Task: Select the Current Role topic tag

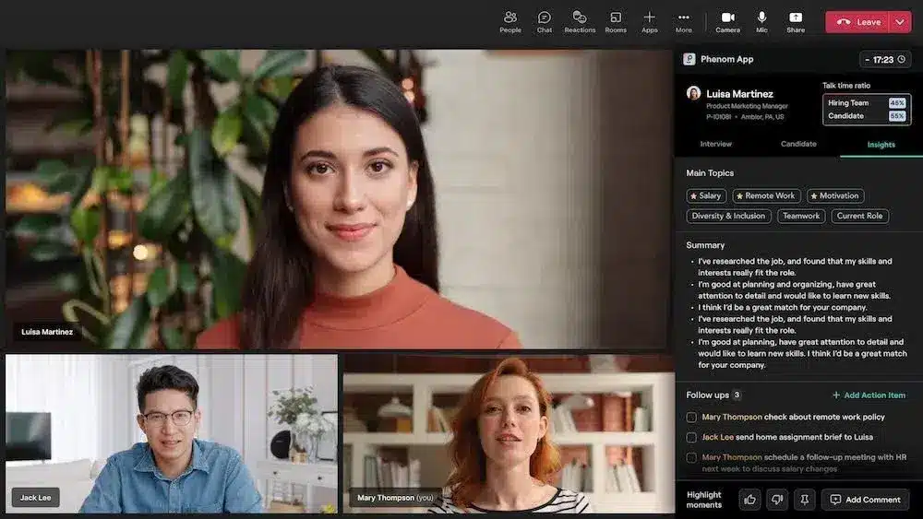Action: click(x=859, y=216)
